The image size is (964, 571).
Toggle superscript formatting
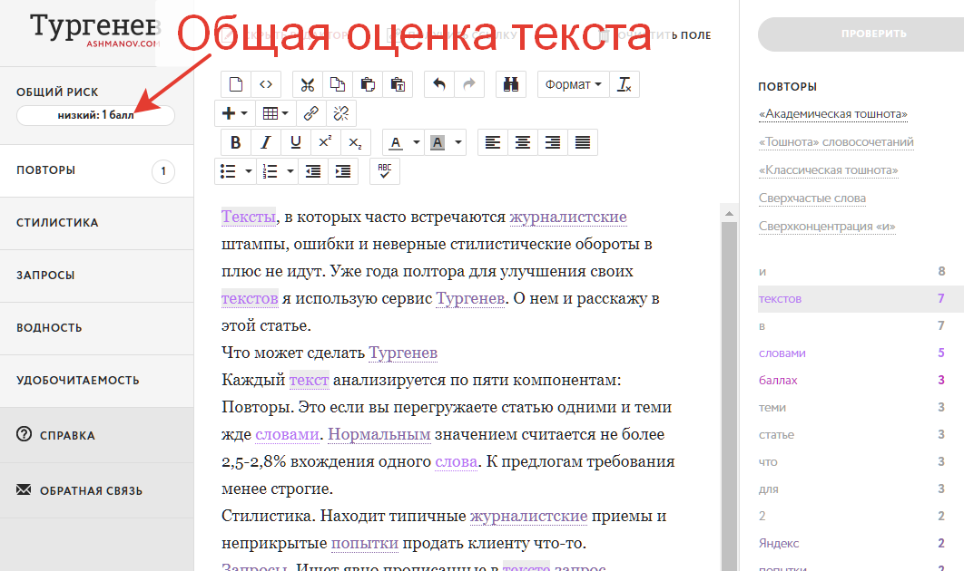[x=326, y=142]
